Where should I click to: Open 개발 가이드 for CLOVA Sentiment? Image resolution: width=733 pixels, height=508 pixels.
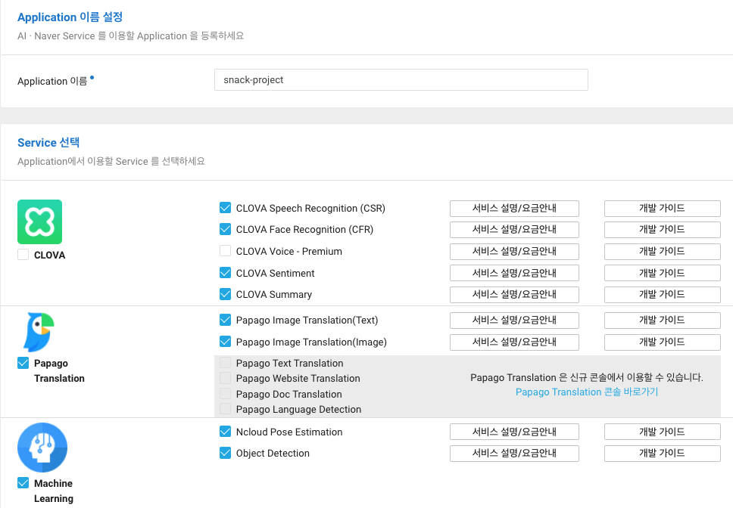coord(662,273)
